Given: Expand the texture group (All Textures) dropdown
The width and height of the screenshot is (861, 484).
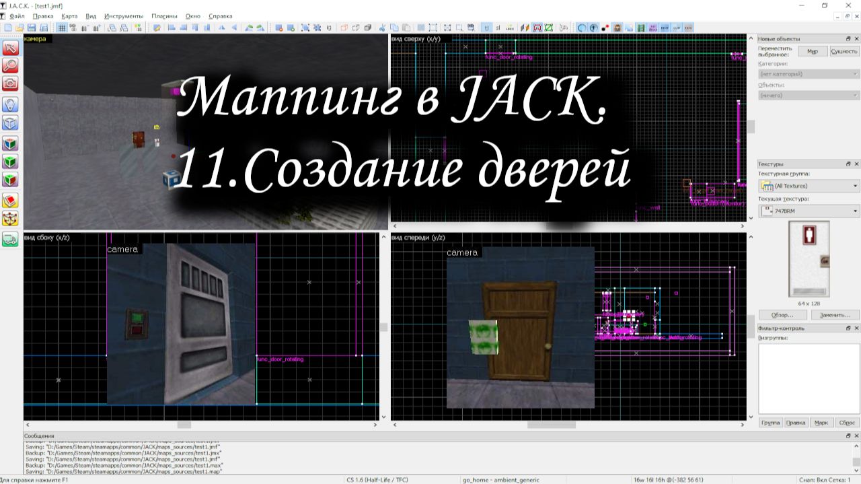Looking at the screenshot, I should [x=810, y=186].
